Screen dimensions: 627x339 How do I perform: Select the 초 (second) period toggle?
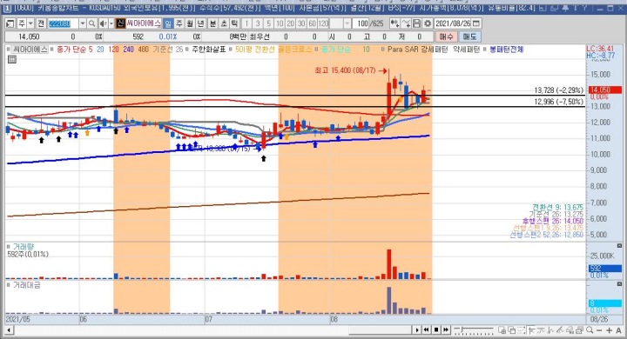point(224,23)
